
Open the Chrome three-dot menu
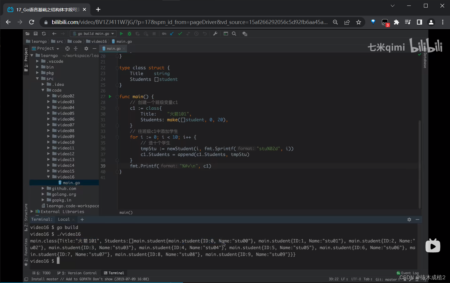tap(443, 22)
